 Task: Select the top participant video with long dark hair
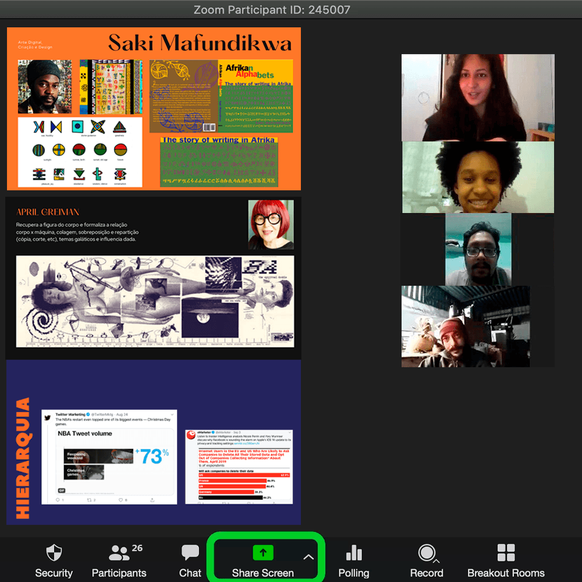click(478, 98)
